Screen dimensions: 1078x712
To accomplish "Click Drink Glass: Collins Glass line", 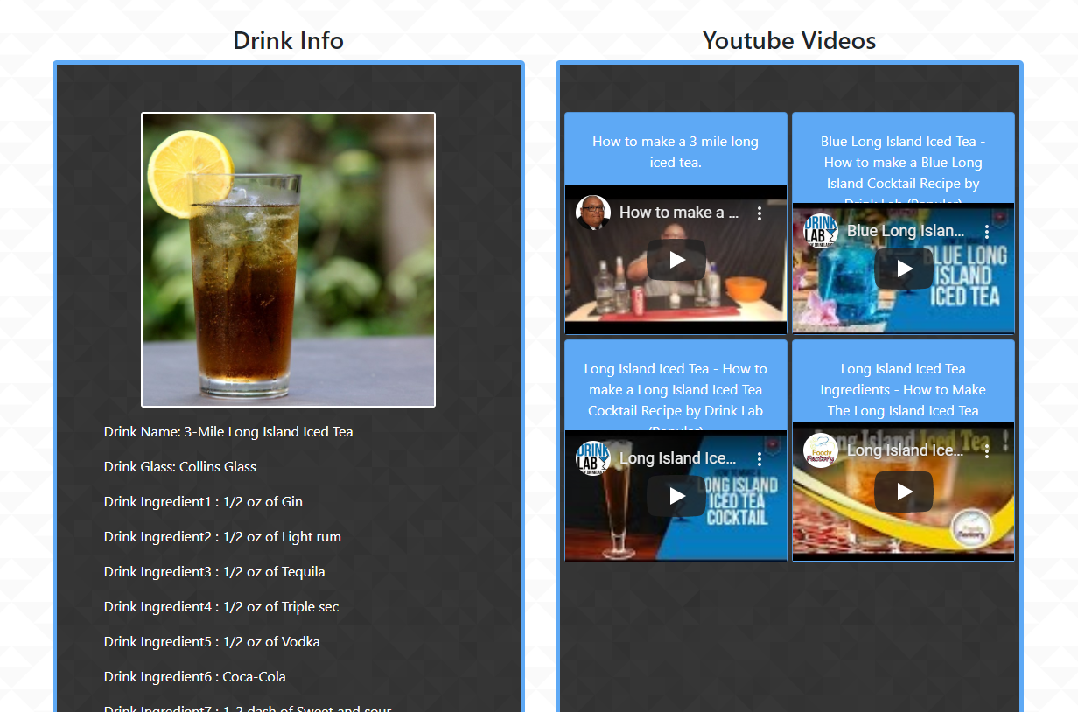I will pyautogui.click(x=180, y=467).
